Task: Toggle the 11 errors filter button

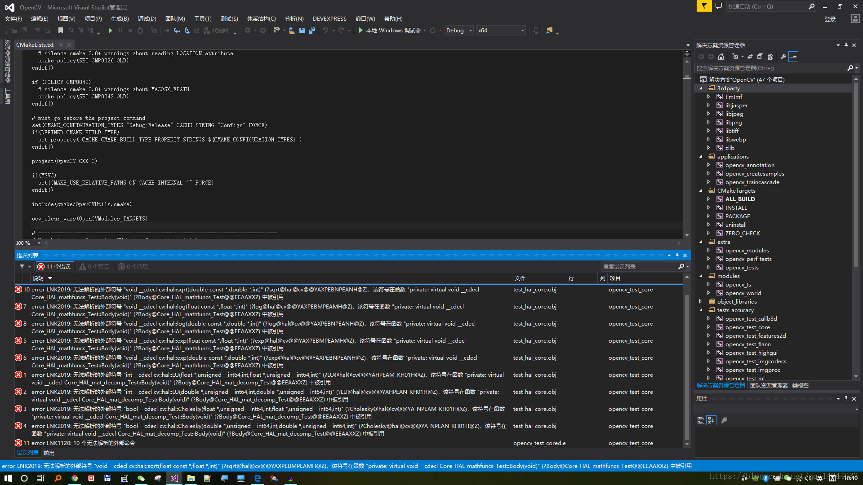Action: click(54, 267)
